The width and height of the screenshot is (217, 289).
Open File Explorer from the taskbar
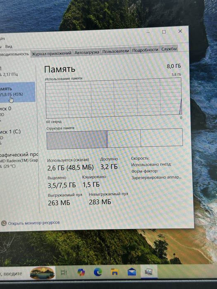114,272
